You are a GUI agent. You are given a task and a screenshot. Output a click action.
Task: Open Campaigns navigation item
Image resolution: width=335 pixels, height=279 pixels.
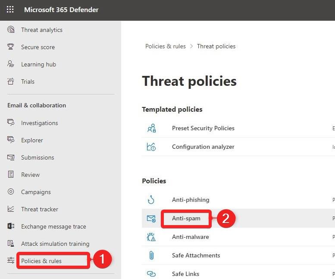click(36, 192)
